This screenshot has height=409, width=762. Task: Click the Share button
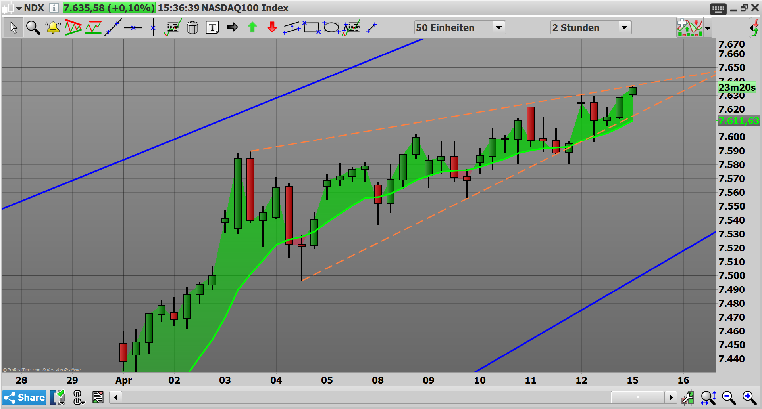(x=24, y=397)
